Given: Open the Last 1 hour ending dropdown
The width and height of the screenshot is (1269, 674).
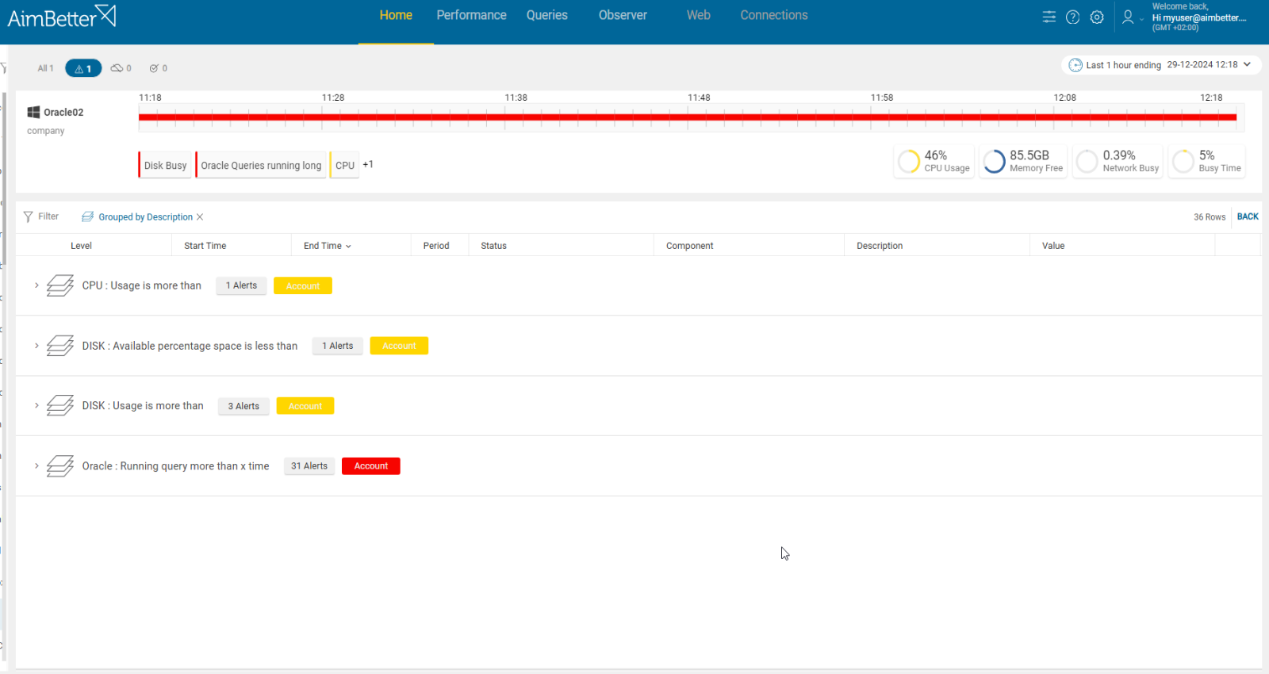Looking at the screenshot, I should pos(1160,65).
